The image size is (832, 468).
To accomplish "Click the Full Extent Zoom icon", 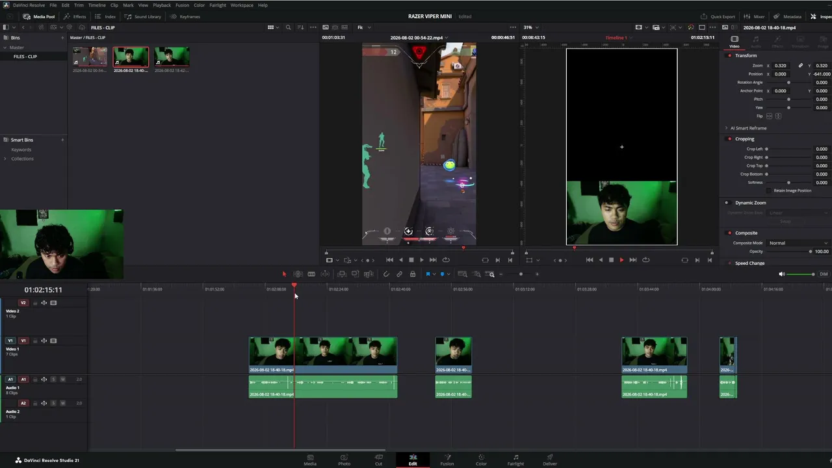I will (x=462, y=274).
